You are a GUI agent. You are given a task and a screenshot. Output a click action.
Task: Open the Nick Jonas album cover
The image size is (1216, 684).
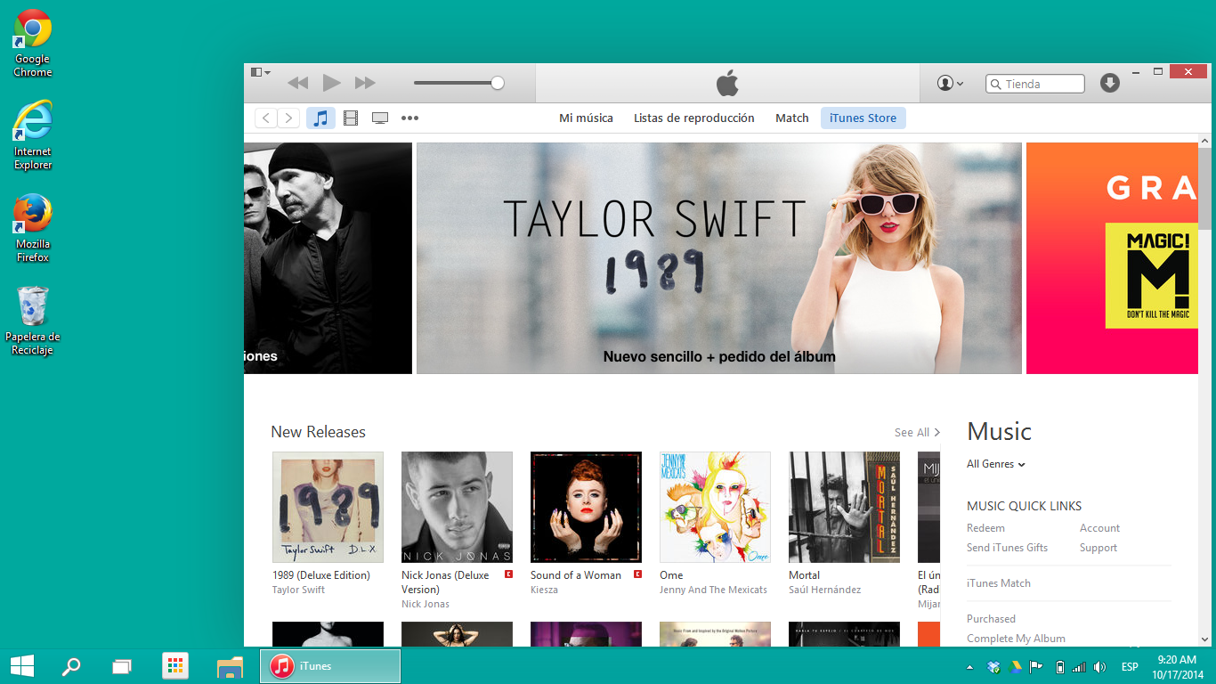click(x=457, y=507)
